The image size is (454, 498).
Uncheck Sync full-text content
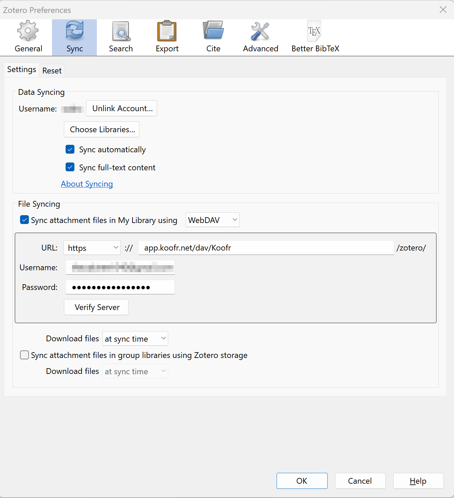(70, 167)
